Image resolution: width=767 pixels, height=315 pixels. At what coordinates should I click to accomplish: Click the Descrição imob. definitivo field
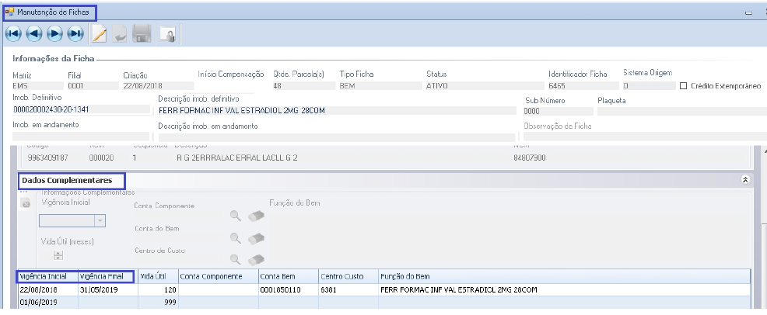coord(337,111)
